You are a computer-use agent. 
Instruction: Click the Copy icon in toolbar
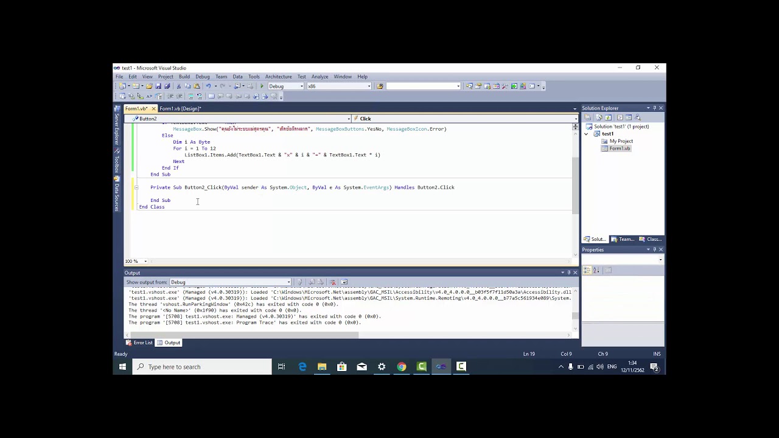(x=187, y=86)
